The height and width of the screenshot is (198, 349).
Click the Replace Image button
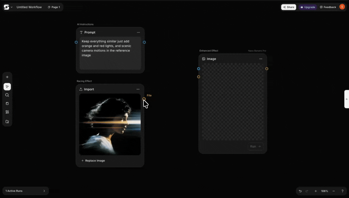pyautogui.click(x=93, y=161)
